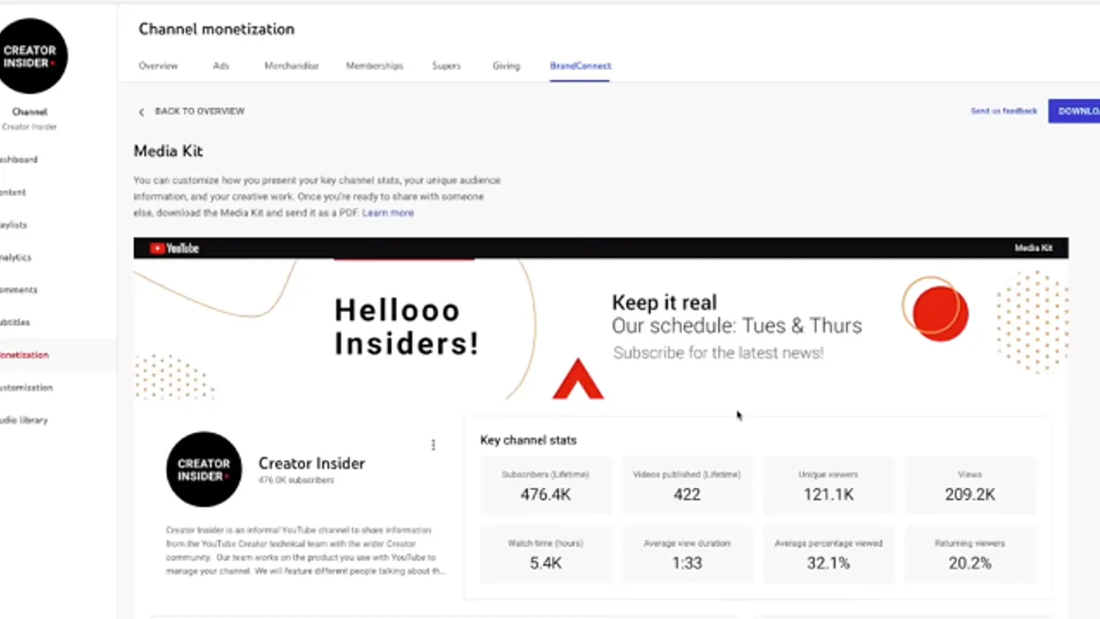Click the Views 209.2K stat card
The image size is (1100, 619).
970,485
